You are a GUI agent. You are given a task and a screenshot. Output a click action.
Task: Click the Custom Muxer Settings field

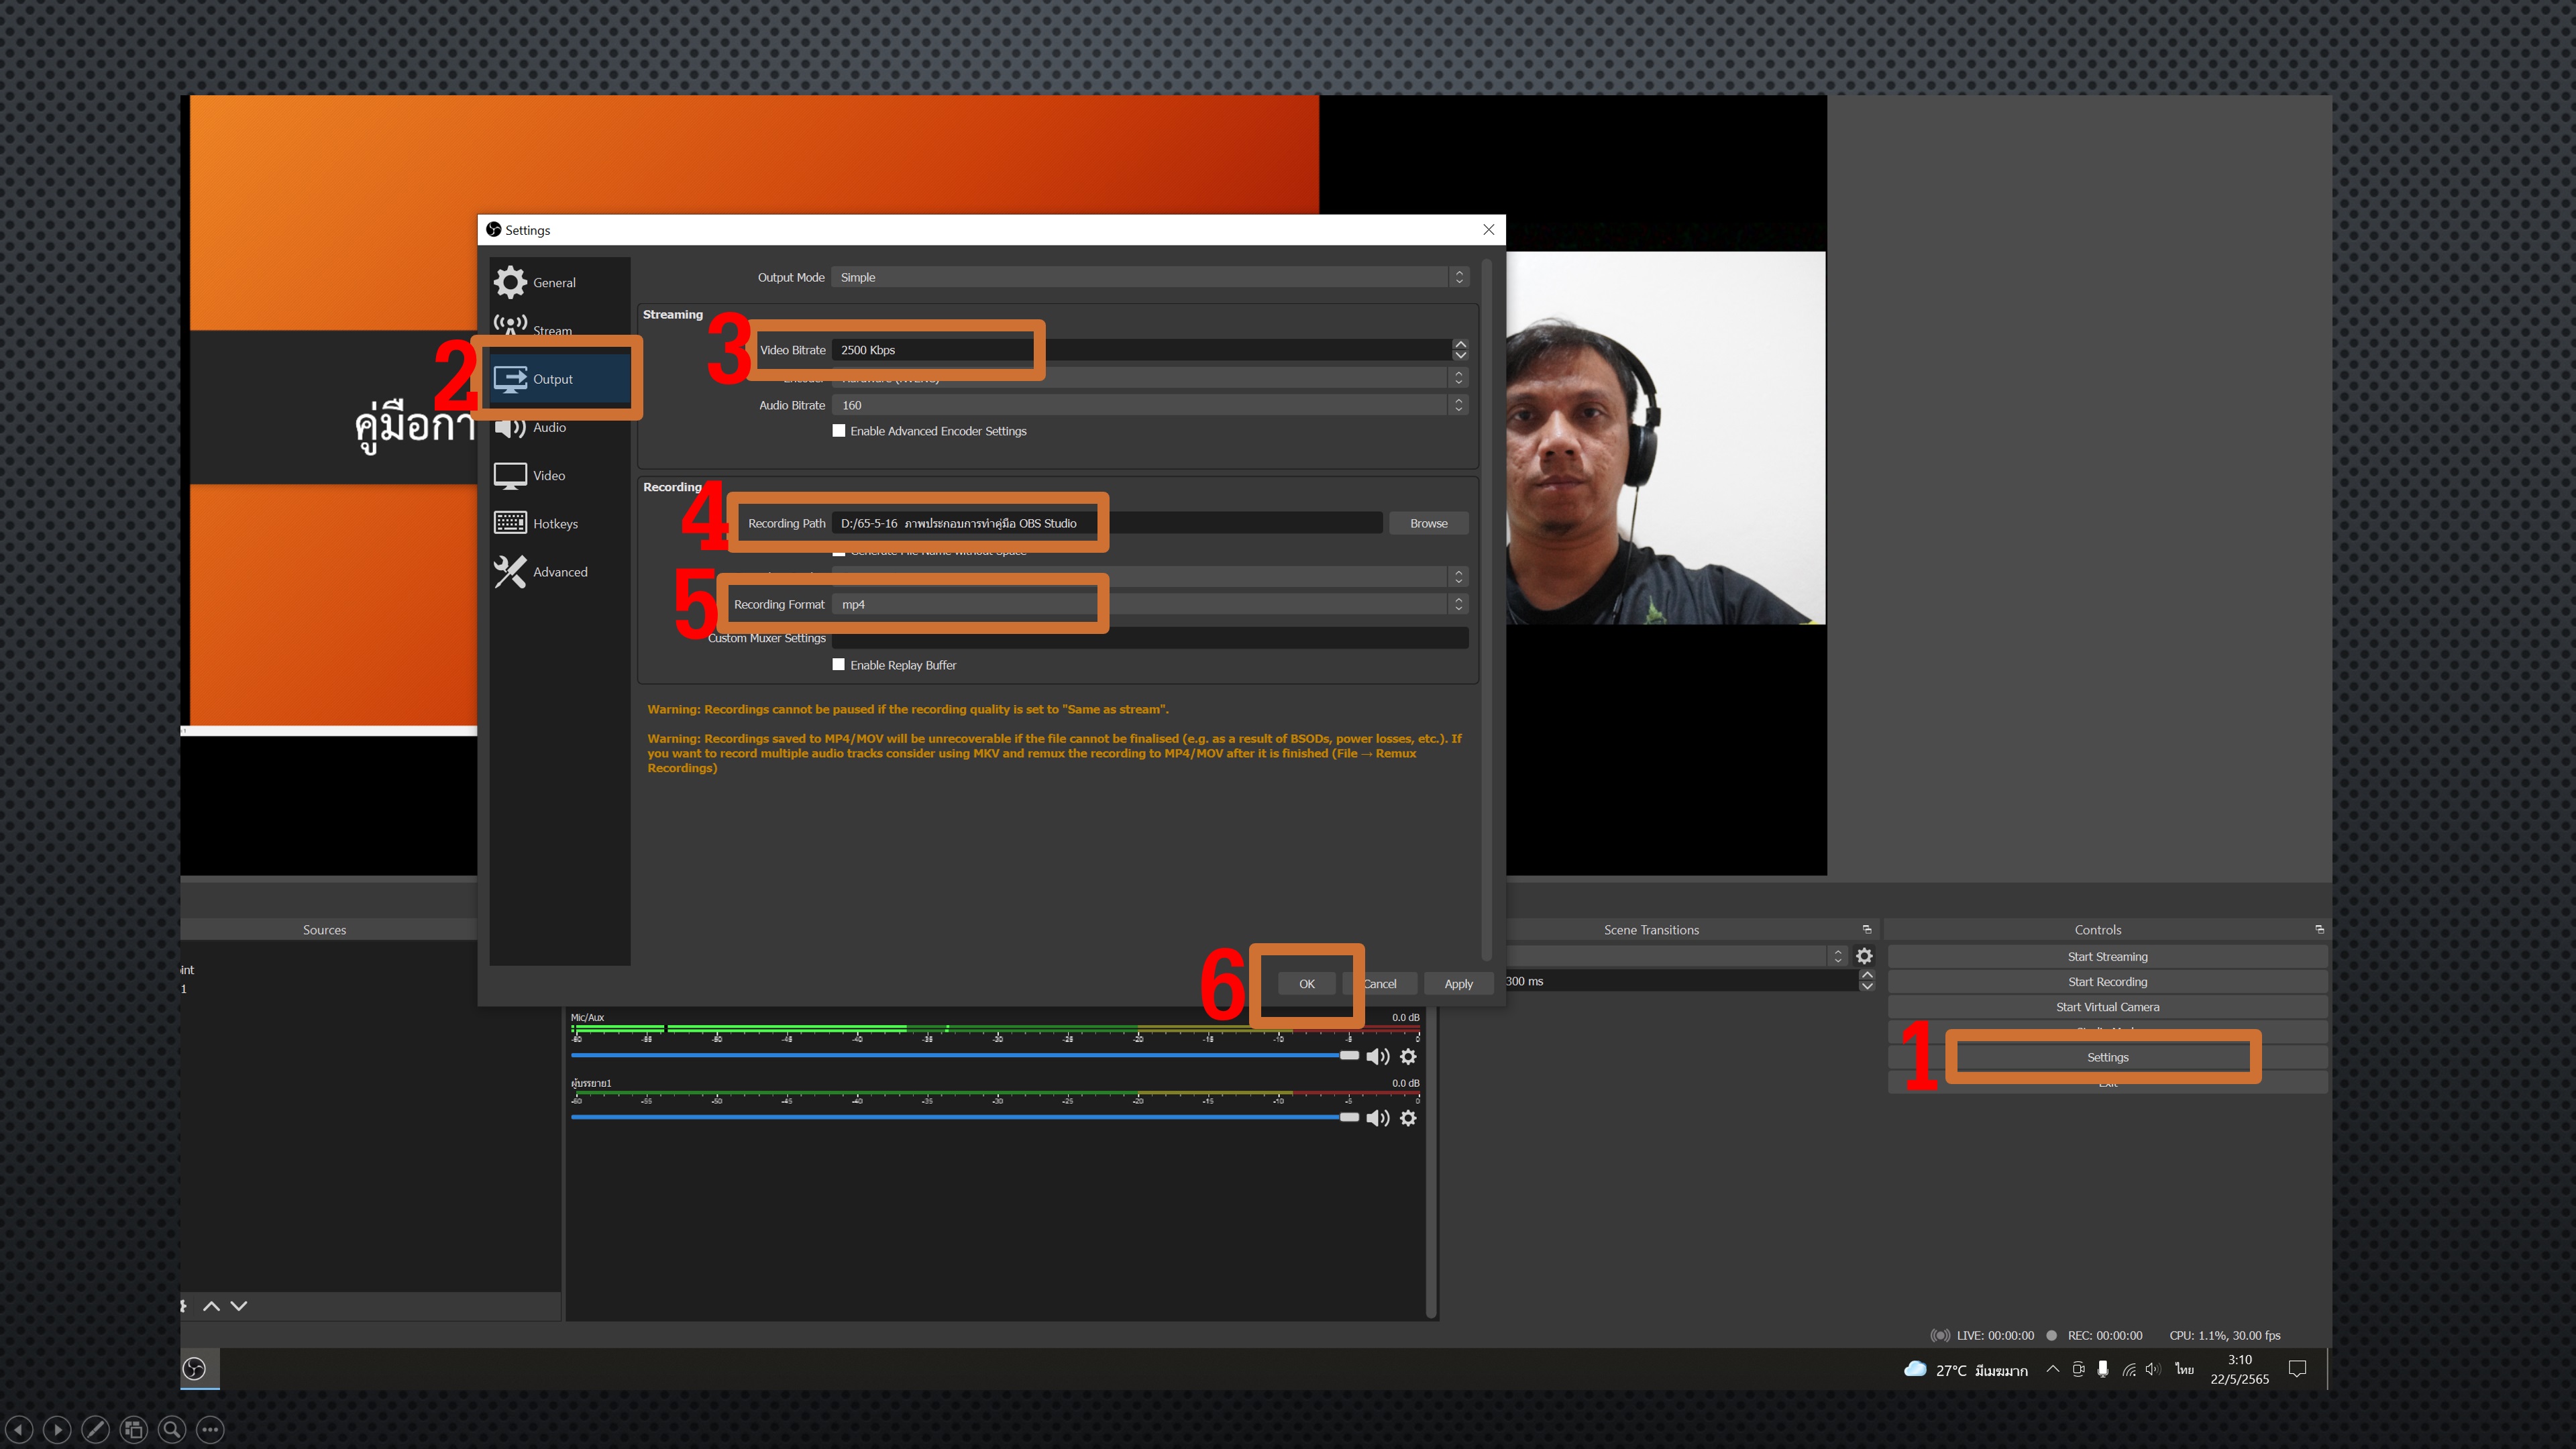1150,638
